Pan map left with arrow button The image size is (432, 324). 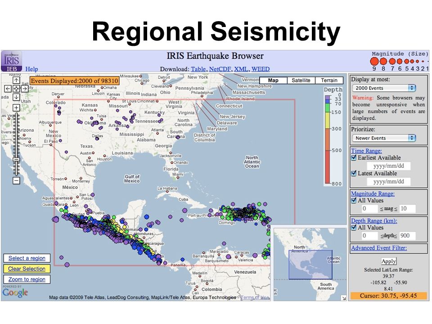[8, 89]
